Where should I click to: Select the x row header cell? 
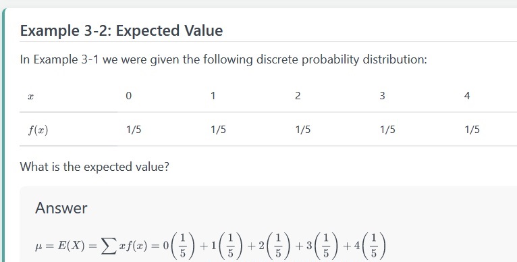pos(68,96)
